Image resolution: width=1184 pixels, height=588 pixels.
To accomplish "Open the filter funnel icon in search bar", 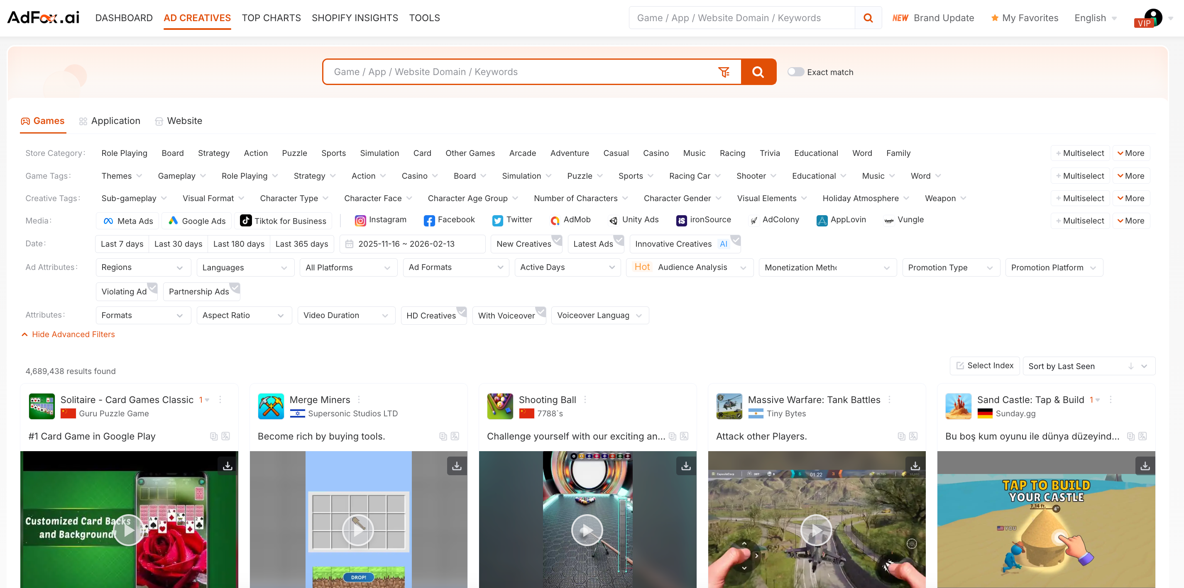I will 724,72.
